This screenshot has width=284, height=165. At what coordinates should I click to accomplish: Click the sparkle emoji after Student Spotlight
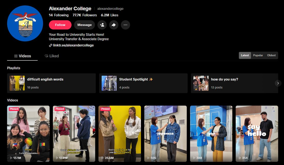click(151, 79)
